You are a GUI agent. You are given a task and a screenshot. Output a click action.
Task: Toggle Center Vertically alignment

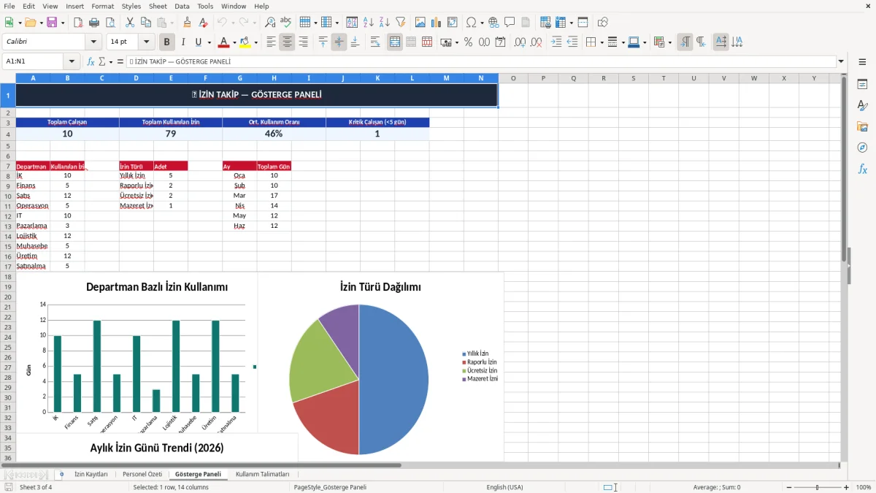click(339, 42)
